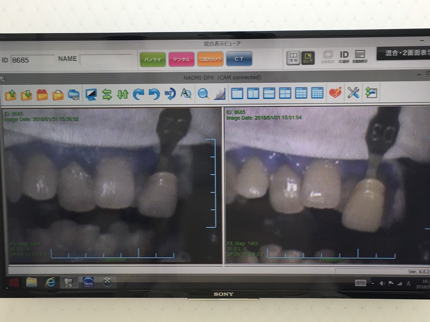Open Internet Explorer from the taskbar
This screenshot has height=322, width=430.
tap(50, 282)
